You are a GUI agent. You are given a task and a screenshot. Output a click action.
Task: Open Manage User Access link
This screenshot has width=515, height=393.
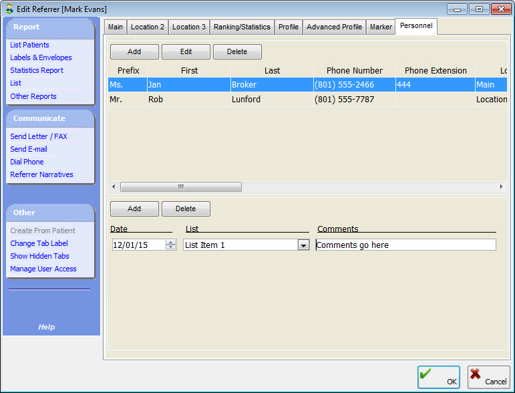(43, 269)
